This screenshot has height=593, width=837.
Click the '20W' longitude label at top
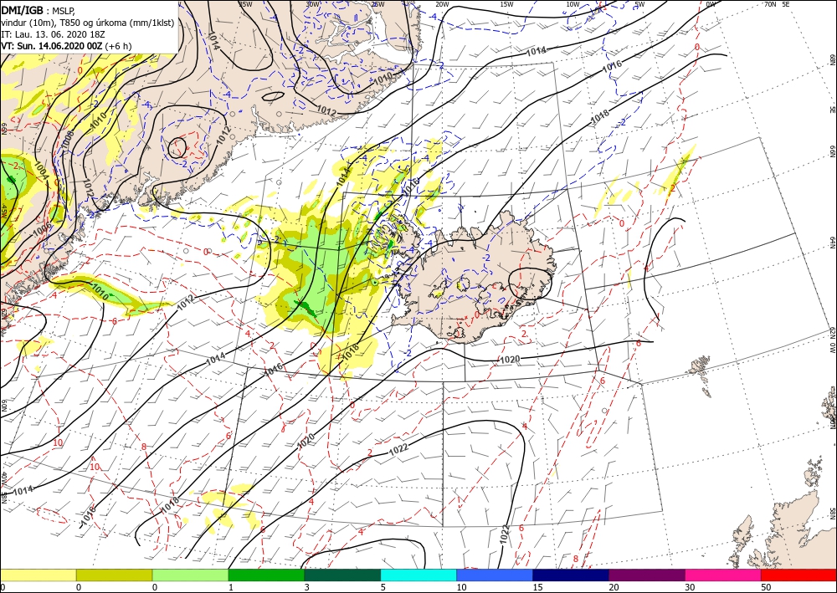tap(442, 4)
